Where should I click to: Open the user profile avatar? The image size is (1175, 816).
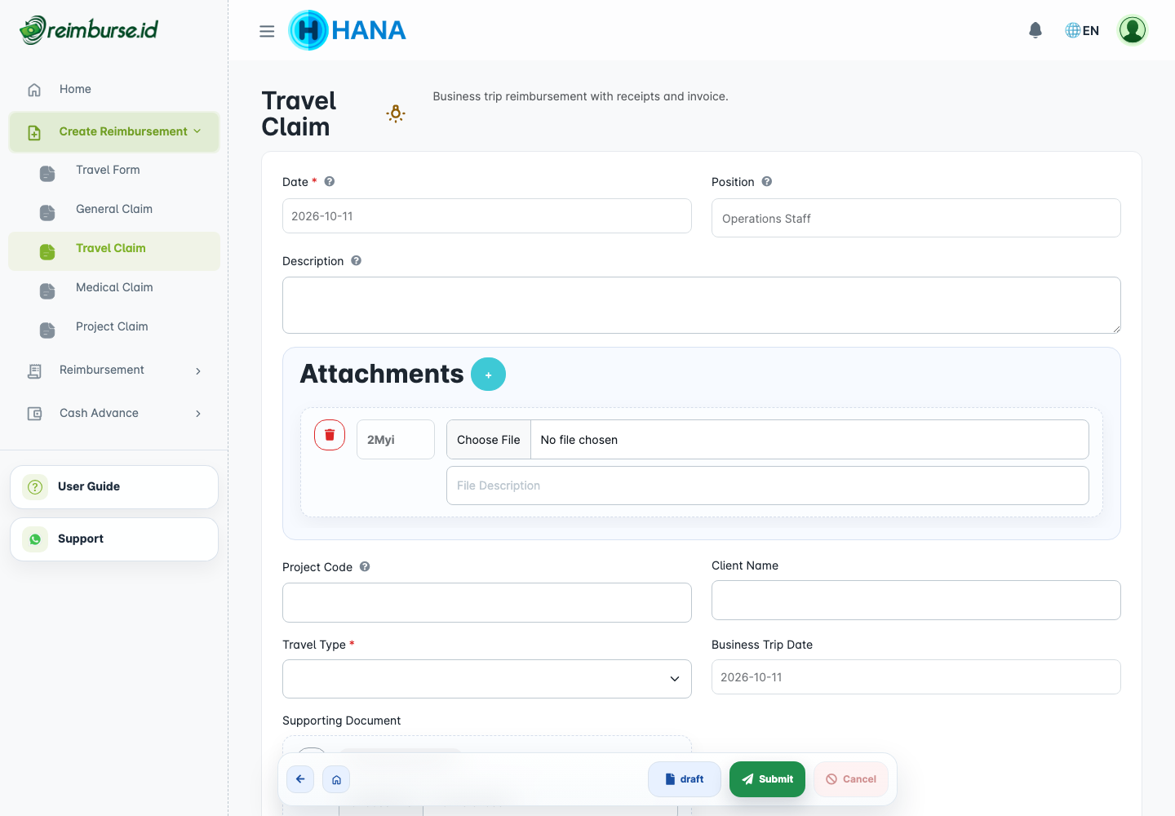click(1133, 30)
